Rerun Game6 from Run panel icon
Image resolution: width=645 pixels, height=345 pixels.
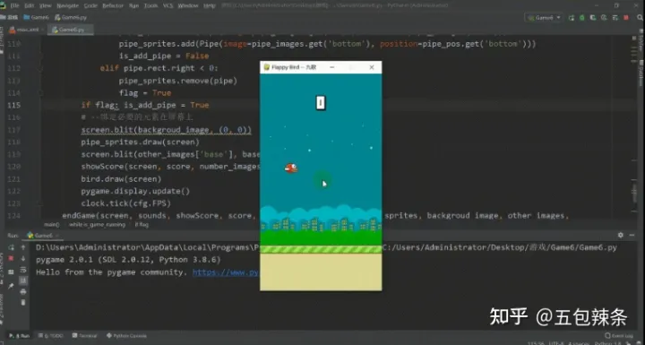tap(11, 247)
